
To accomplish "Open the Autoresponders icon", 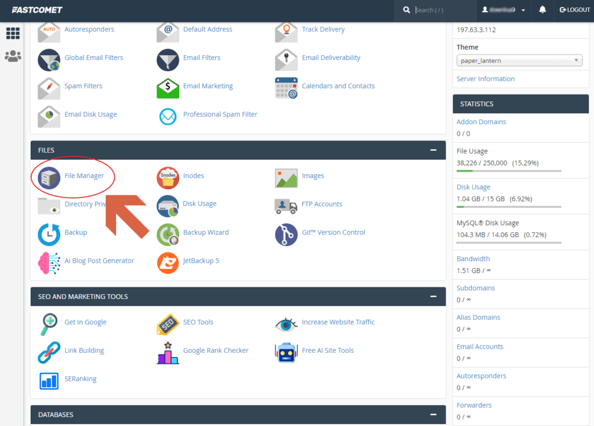I will [x=49, y=32].
